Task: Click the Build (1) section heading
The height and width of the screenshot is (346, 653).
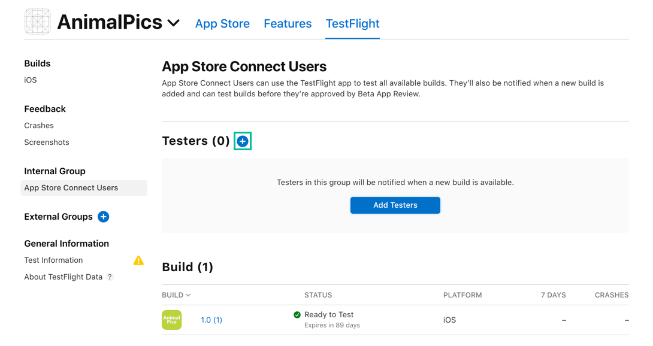Action: [x=188, y=267]
